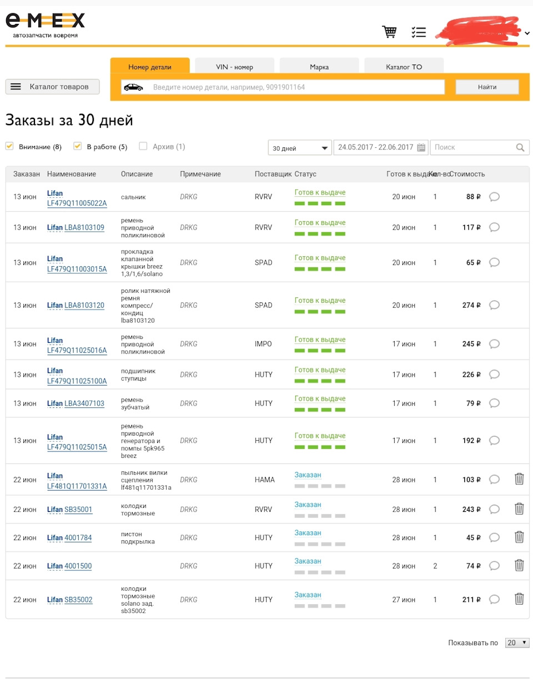Select the Номер детали tab
Image resolution: width=533 pixels, height=683 pixels.
point(150,66)
